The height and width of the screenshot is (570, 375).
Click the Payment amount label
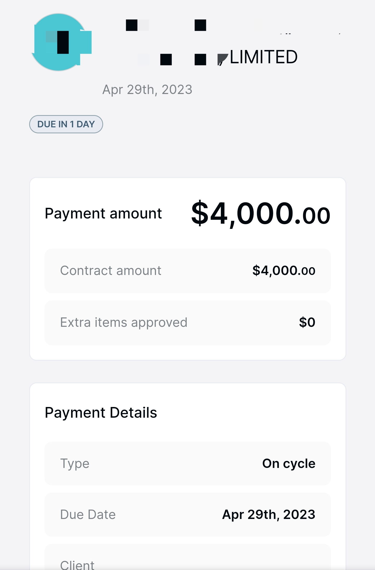click(103, 214)
